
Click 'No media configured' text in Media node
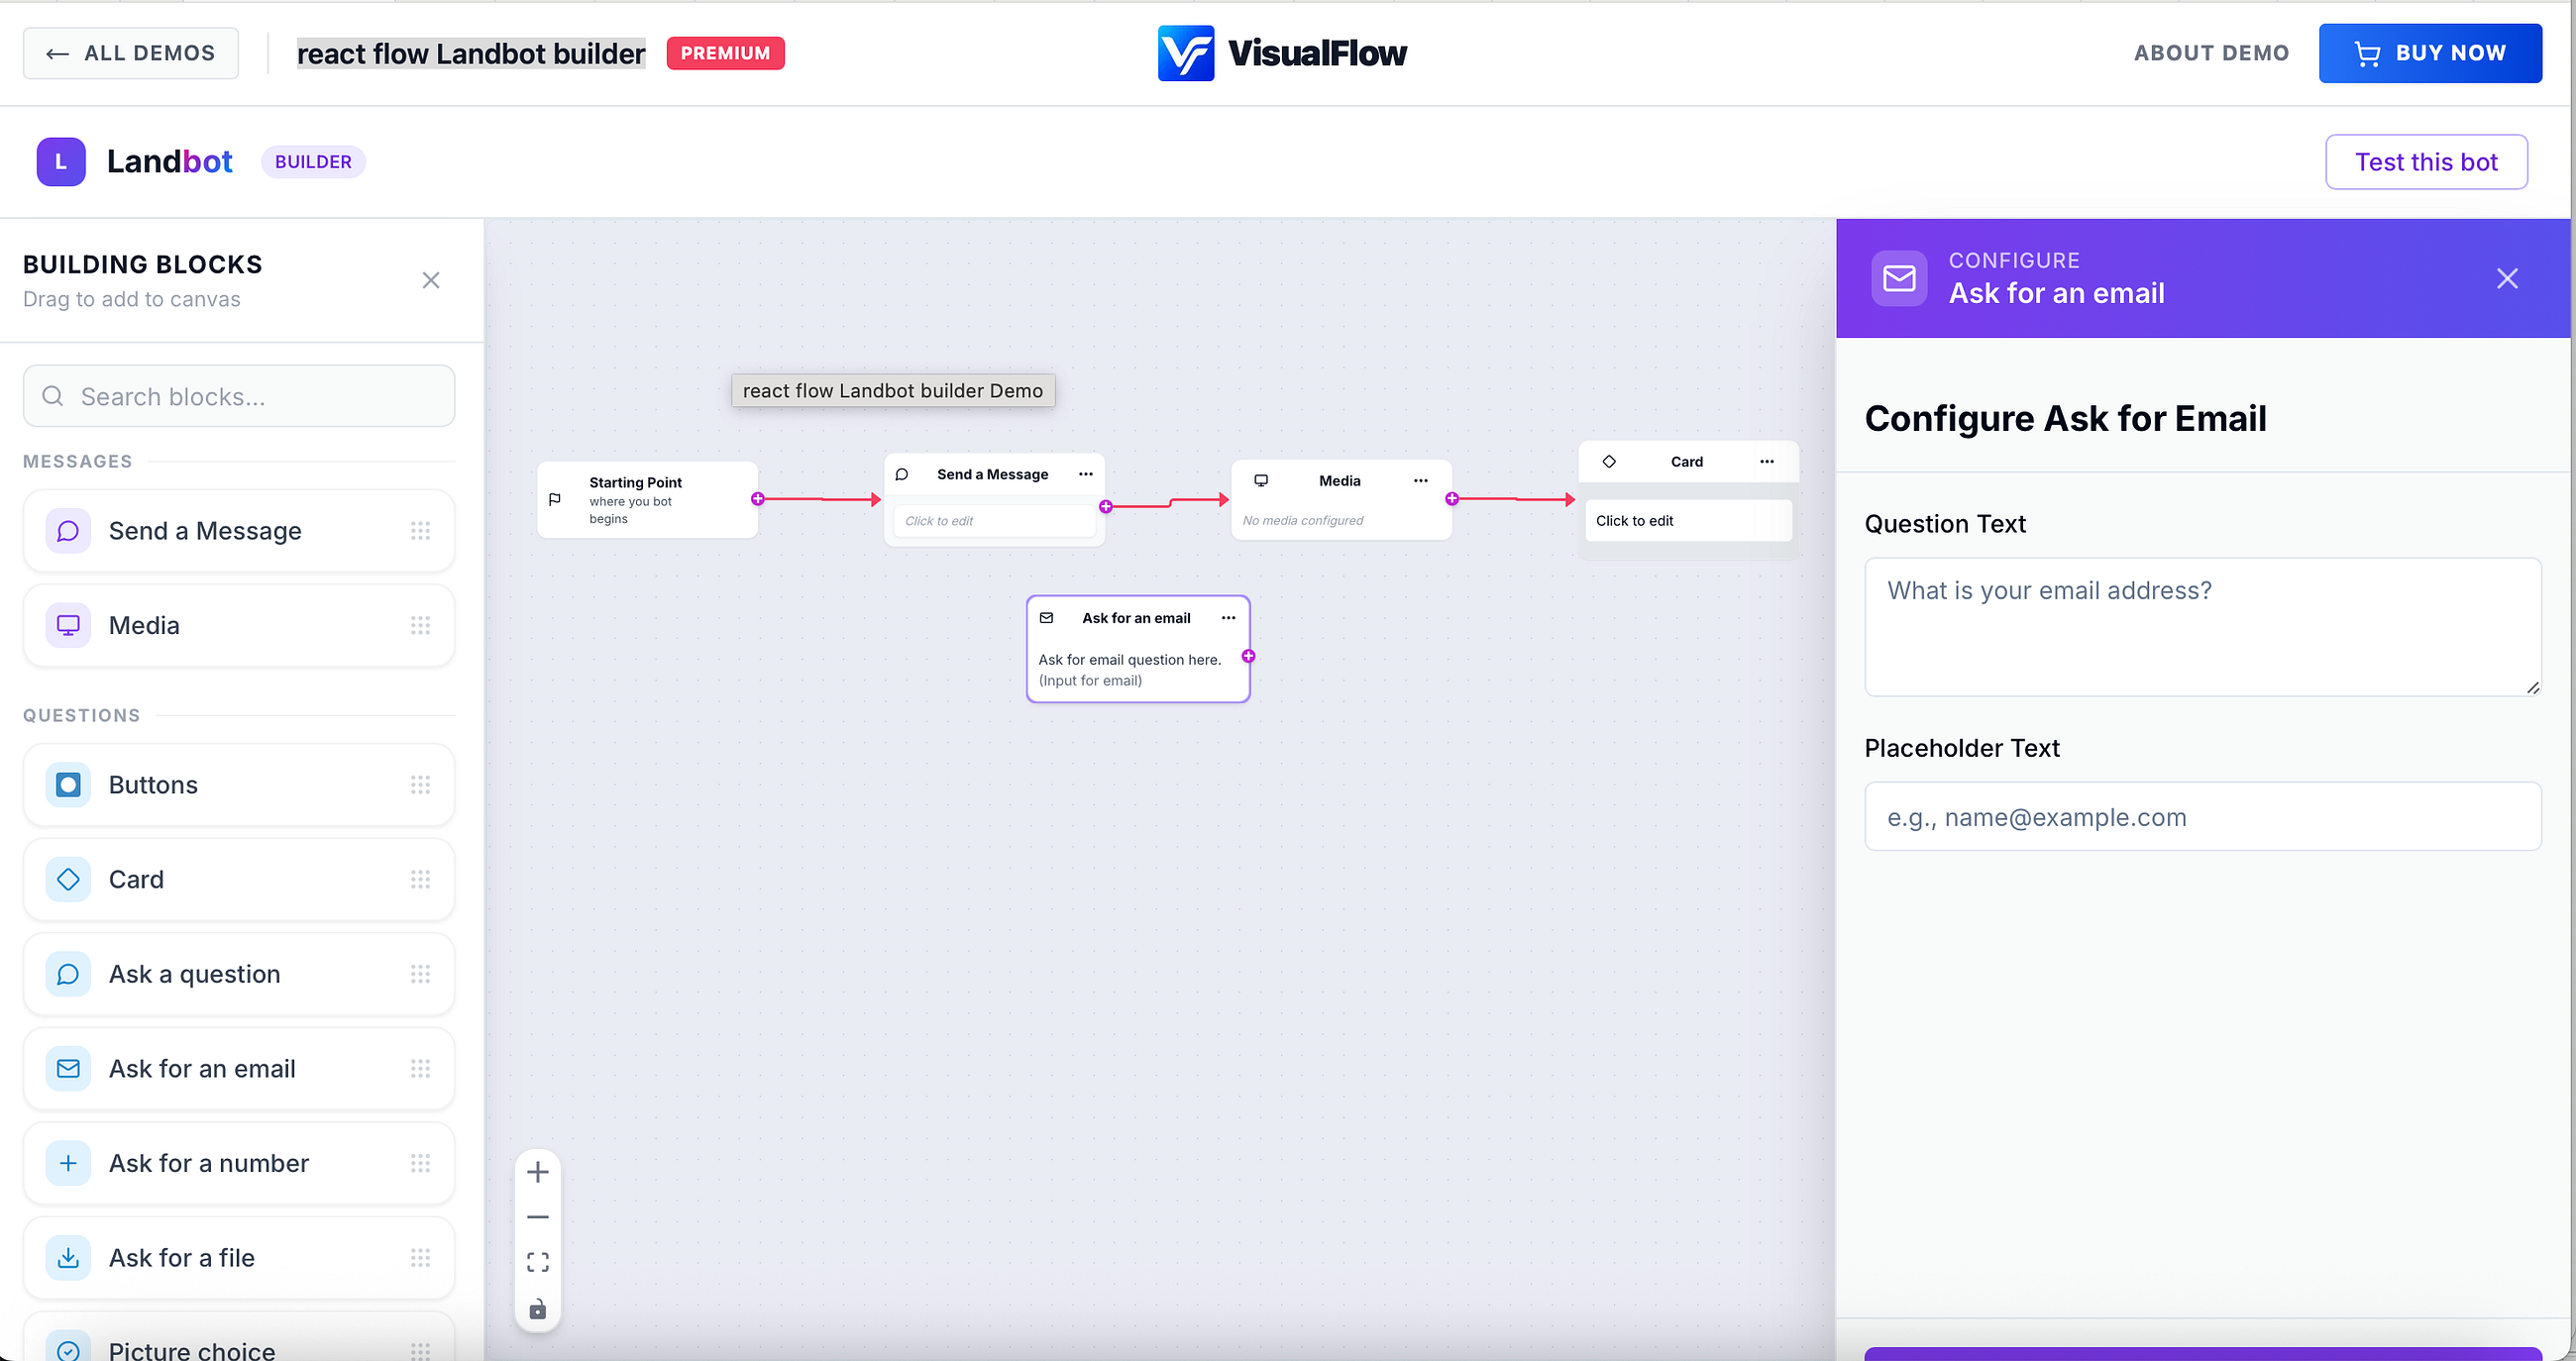coord(1302,521)
